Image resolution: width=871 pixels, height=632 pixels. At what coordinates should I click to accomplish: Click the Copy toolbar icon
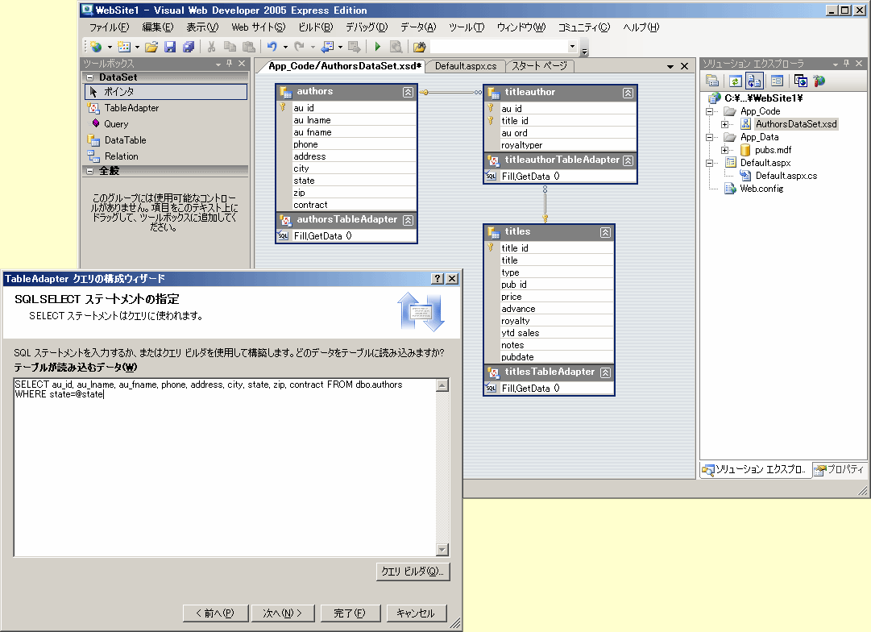click(230, 48)
